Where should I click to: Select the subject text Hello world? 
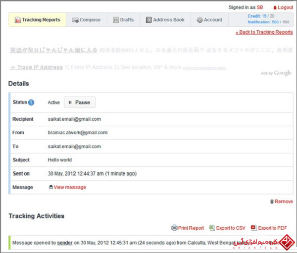tap(60, 160)
